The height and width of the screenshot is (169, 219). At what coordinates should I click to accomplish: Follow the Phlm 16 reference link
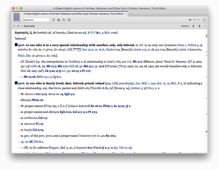click(x=37, y=100)
